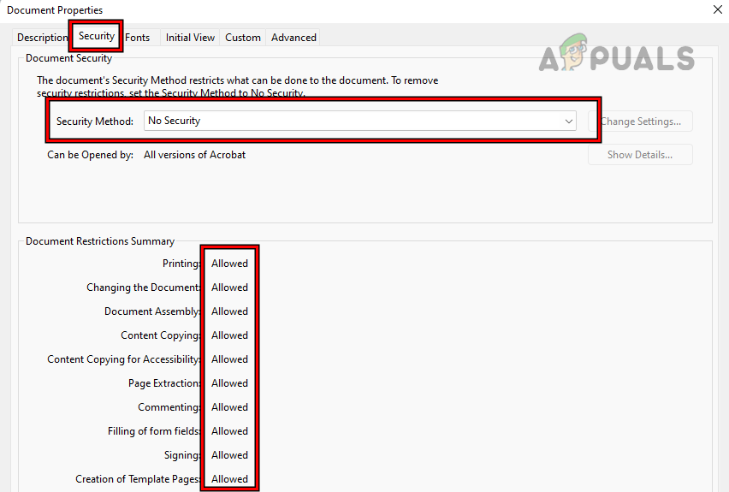Click the Document Security group heading

68,58
